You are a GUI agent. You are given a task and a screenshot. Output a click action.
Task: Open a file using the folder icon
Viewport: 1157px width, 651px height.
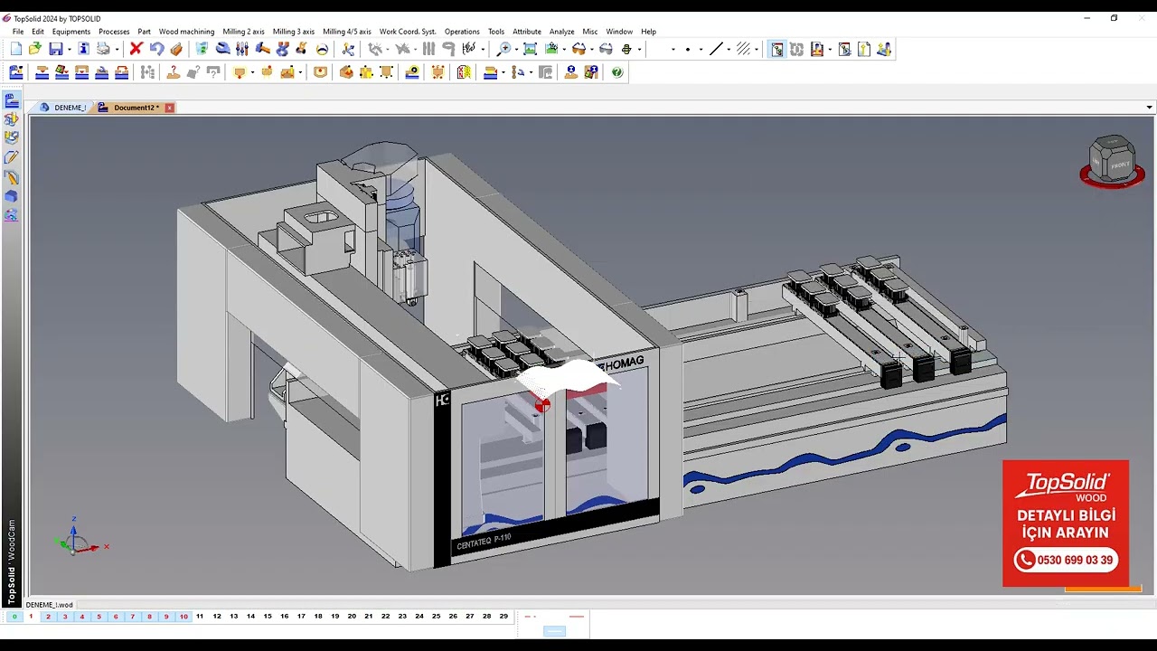pyautogui.click(x=34, y=49)
